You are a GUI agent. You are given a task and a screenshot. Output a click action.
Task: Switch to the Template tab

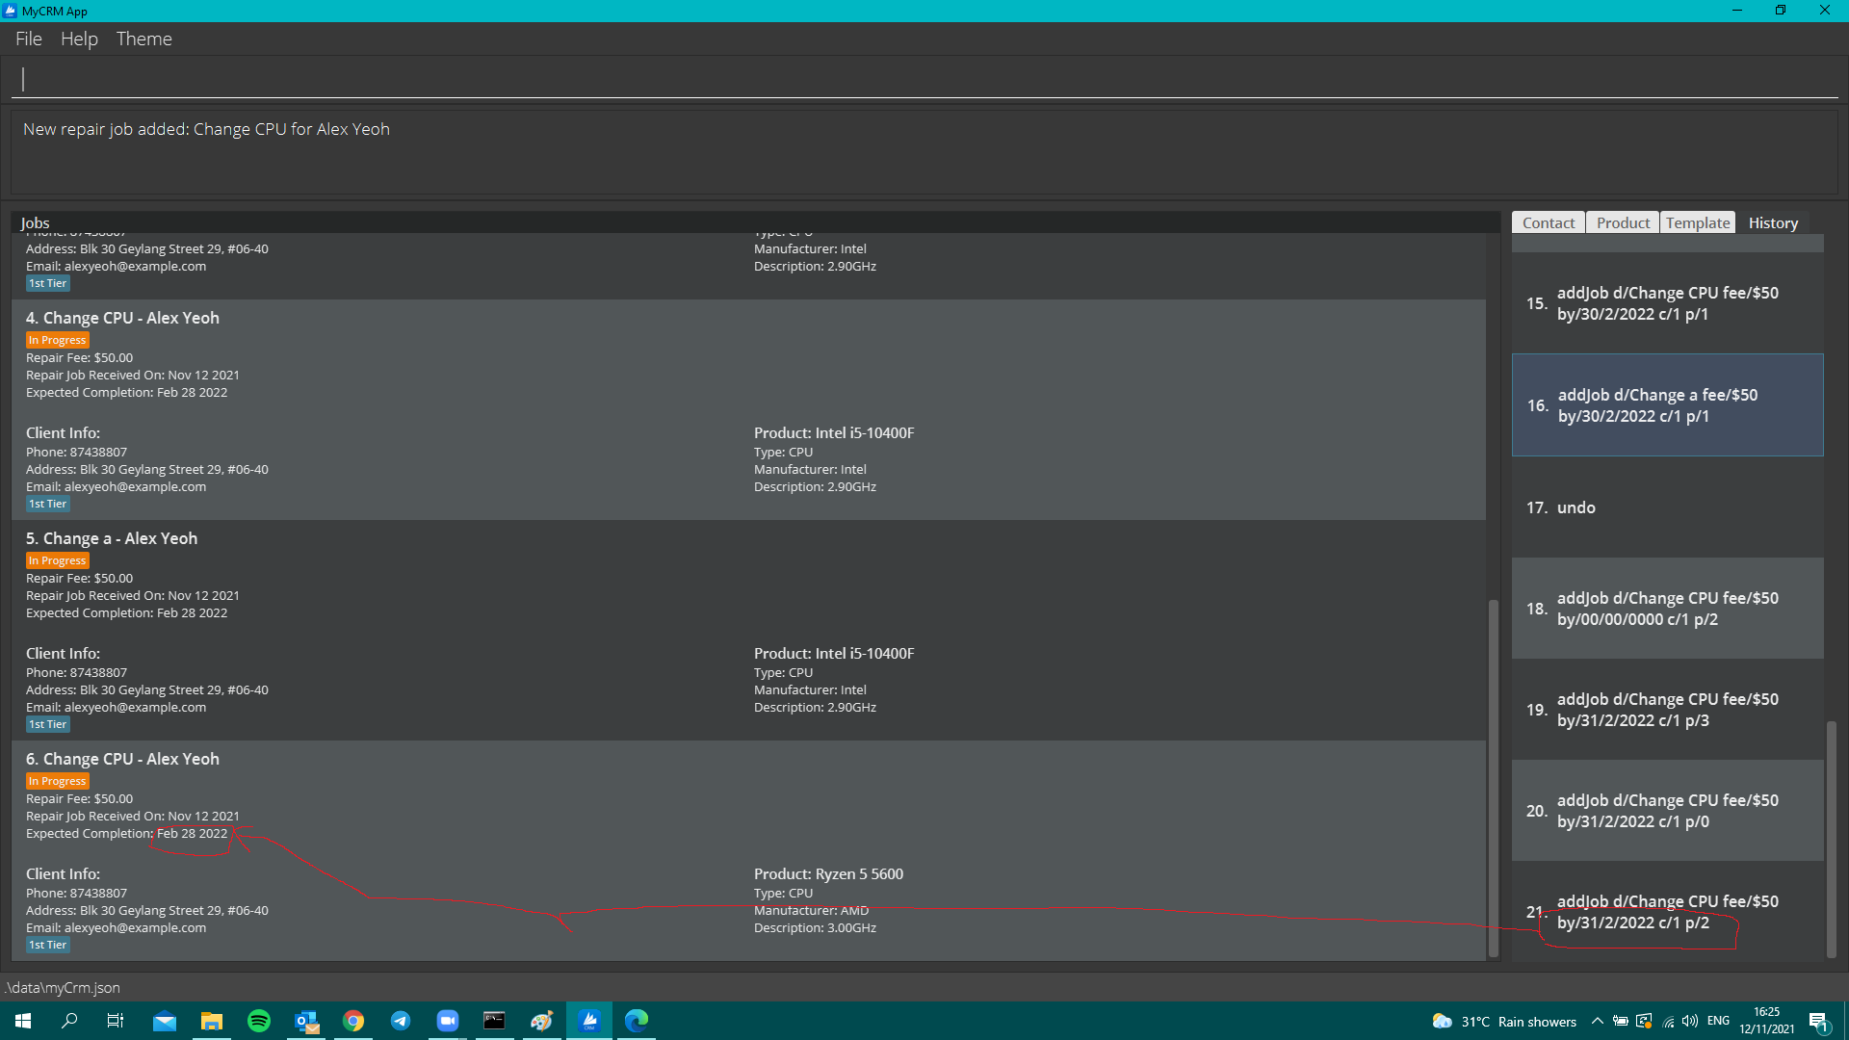point(1698,222)
